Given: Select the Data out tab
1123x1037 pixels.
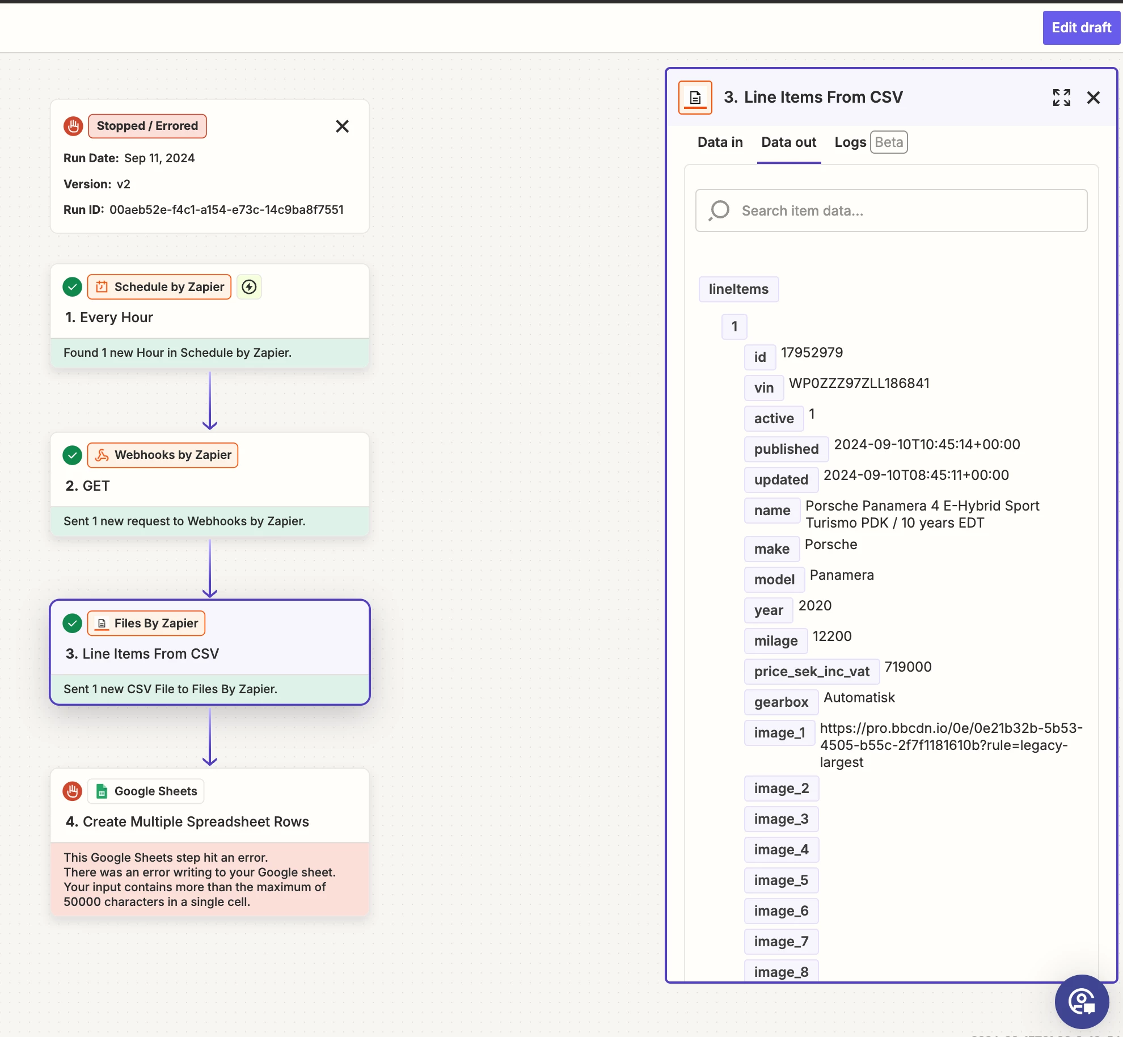Looking at the screenshot, I should pyautogui.click(x=788, y=142).
